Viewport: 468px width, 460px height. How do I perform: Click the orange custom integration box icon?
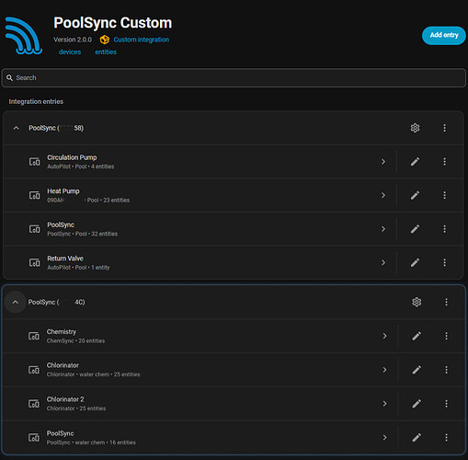tap(105, 40)
